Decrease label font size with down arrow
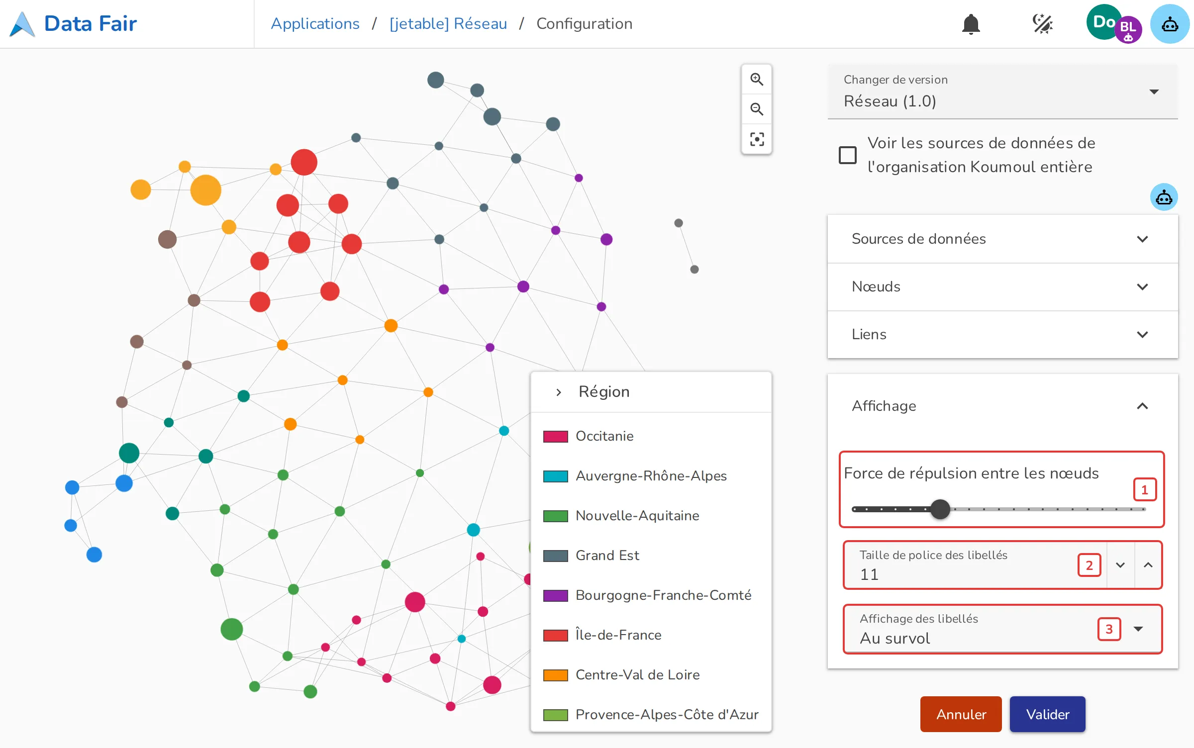The width and height of the screenshot is (1194, 748). pyautogui.click(x=1120, y=565)
